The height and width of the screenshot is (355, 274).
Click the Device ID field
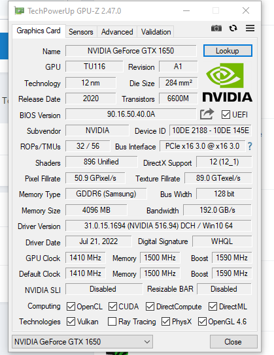tap(211, 131)
